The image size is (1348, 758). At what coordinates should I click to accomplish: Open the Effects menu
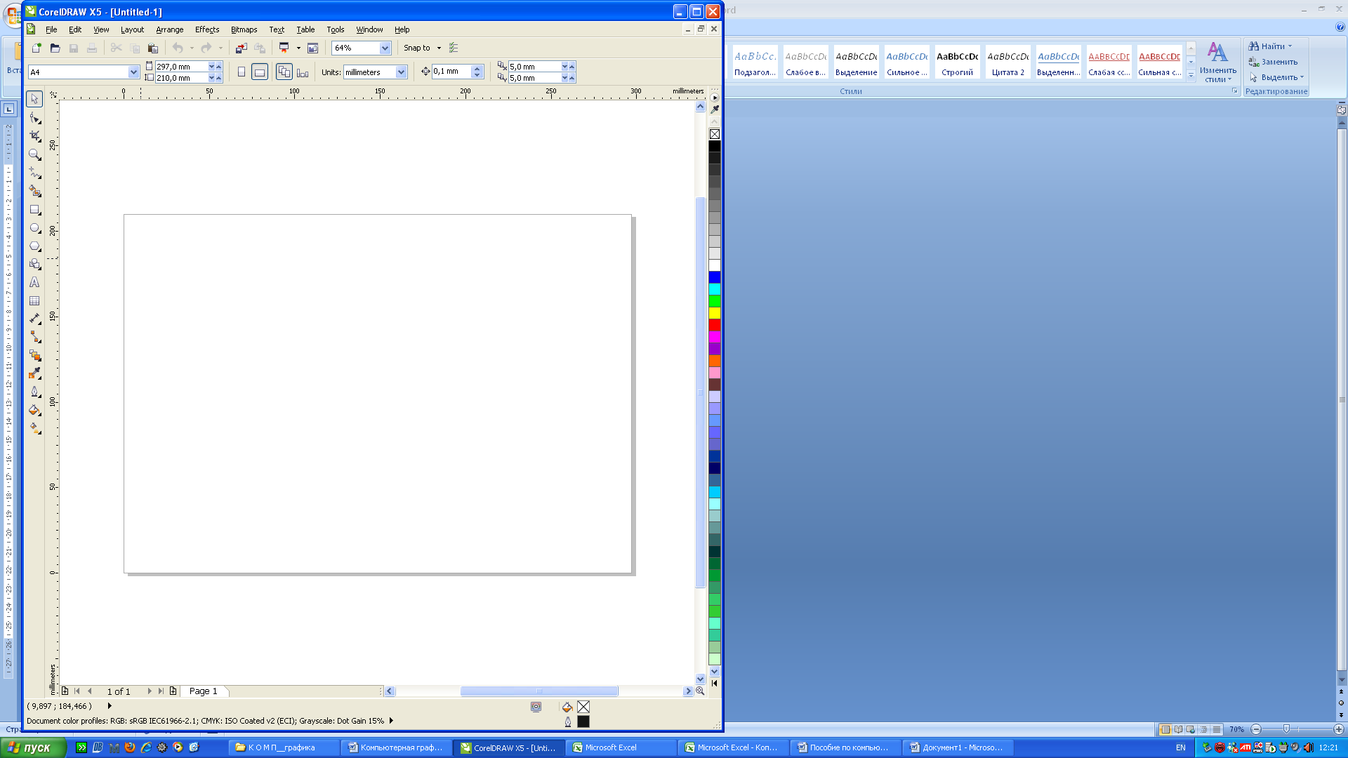coord(207,29)
